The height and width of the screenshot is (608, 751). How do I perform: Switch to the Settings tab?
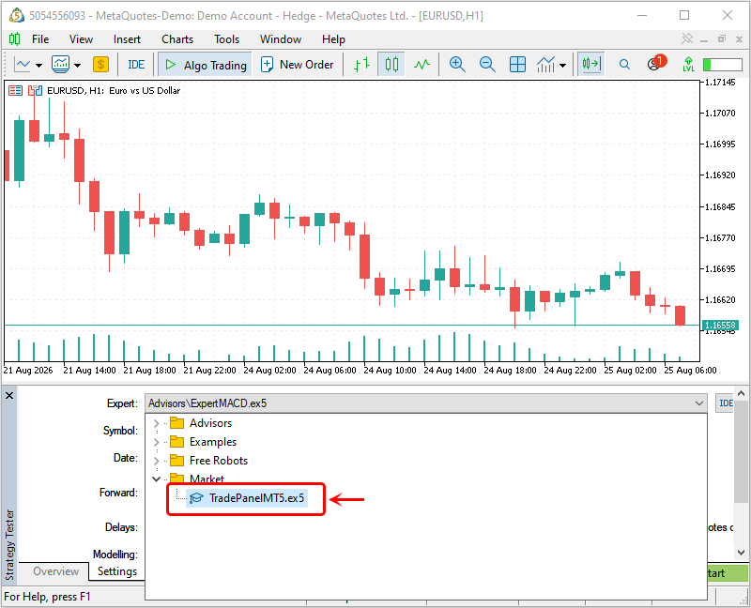[117, 571]
